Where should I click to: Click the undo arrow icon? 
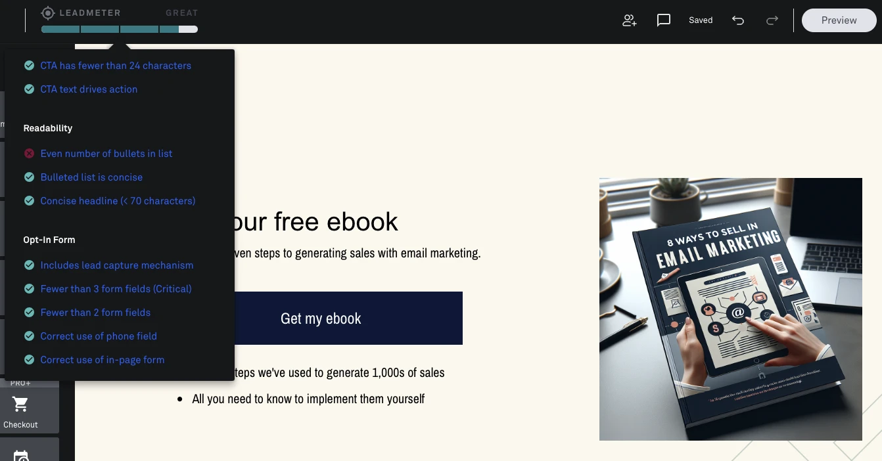[738, 20]
